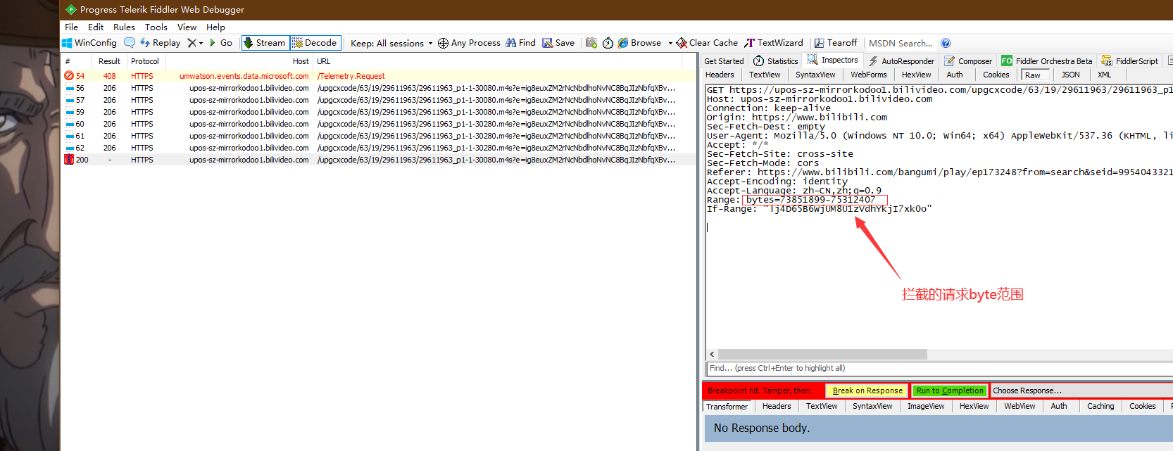Switch to the Get Started tab

point(724,61)
